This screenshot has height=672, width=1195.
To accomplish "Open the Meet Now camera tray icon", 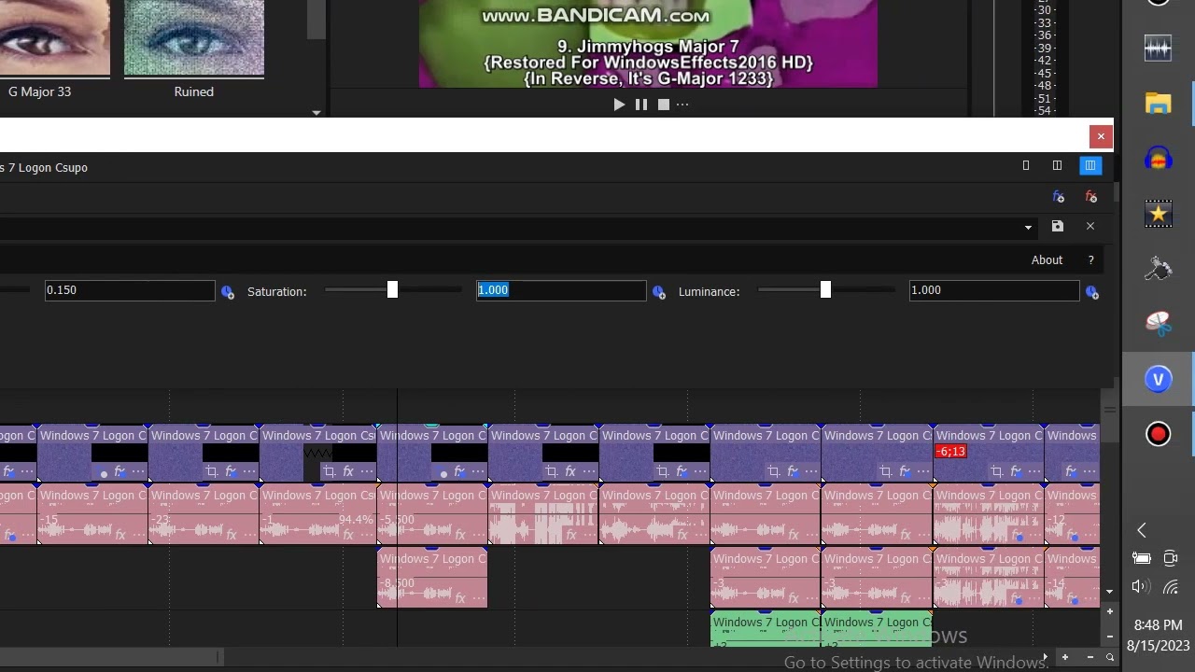I will [1171, 558].
